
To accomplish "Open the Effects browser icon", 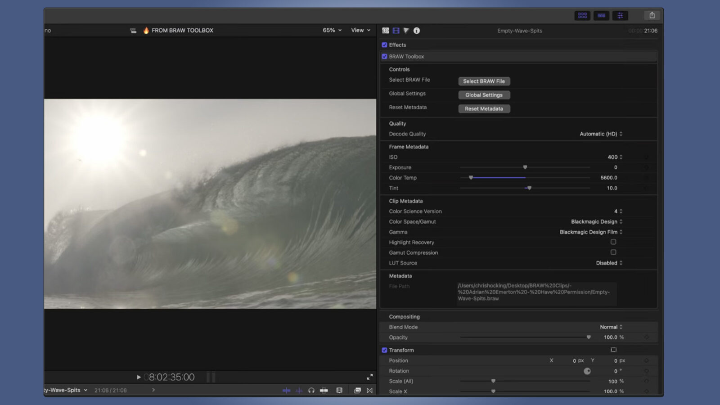I will pos(357,391).
